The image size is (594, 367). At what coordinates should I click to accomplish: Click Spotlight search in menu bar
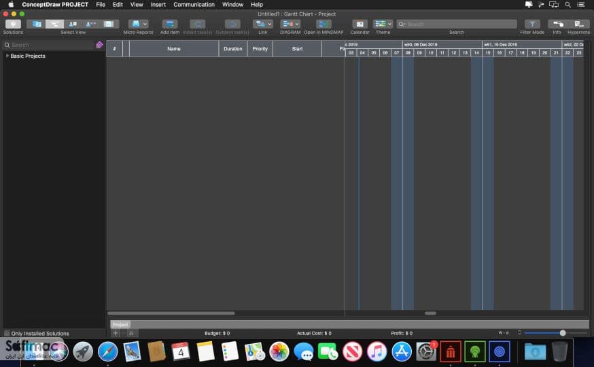(567, 5)
